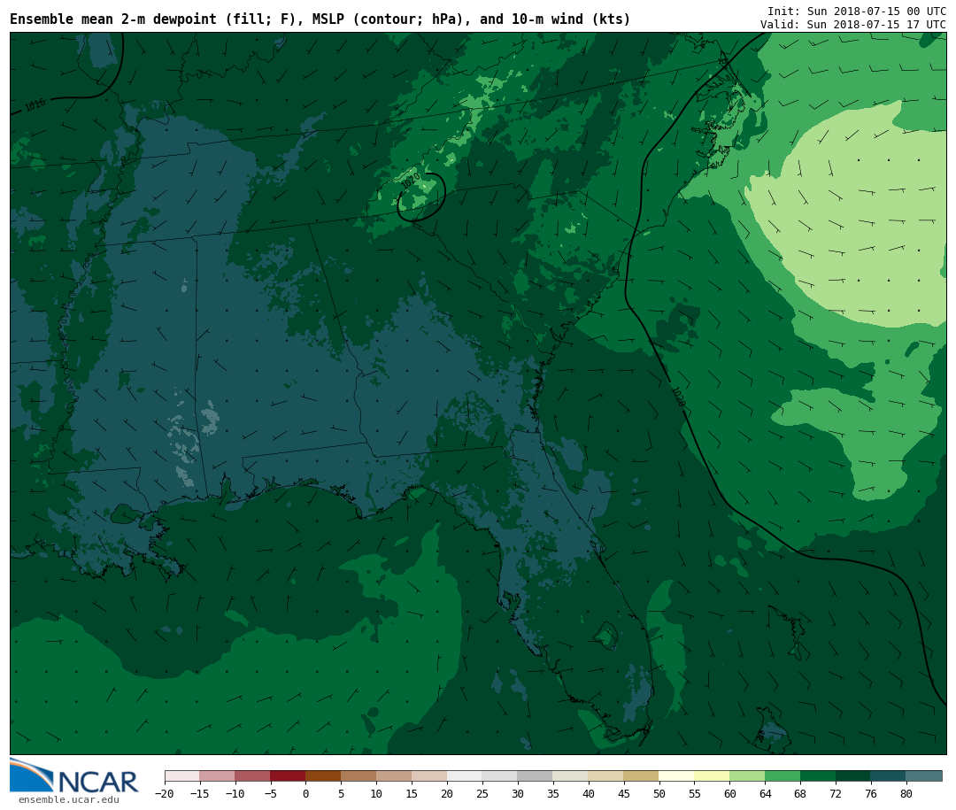
Task: Click the 1020 label on the closed contour
Action: click(x=411, y=181)
